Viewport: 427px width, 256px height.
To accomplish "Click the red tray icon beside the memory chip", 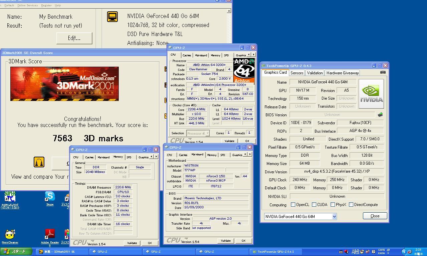I will pyautogui.click(x=346, y=252).
